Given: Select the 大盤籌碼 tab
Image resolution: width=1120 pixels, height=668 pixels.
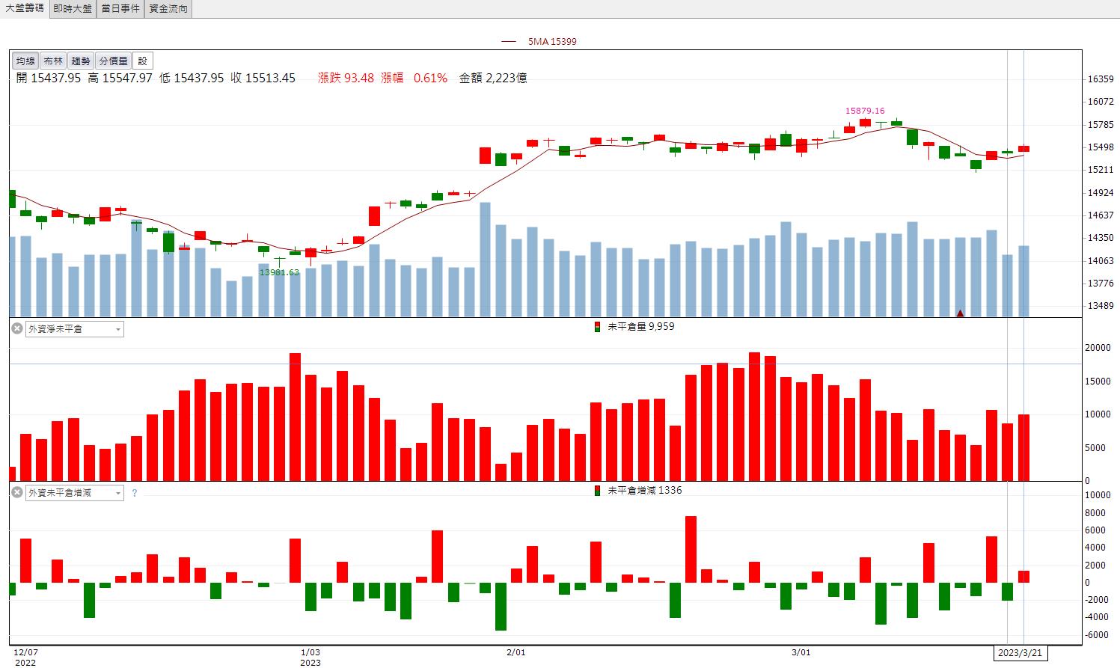Looking at the screenshot, I should pyautogui.click(x=24, y=8).
